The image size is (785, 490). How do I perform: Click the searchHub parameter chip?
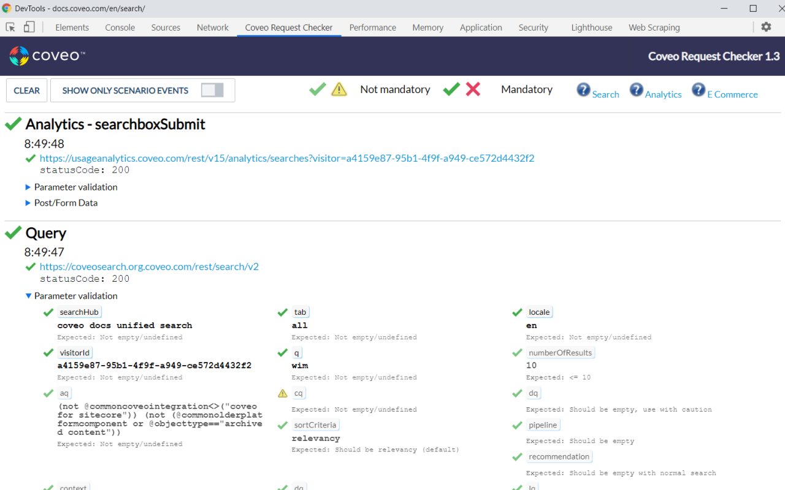click(79, 312)
